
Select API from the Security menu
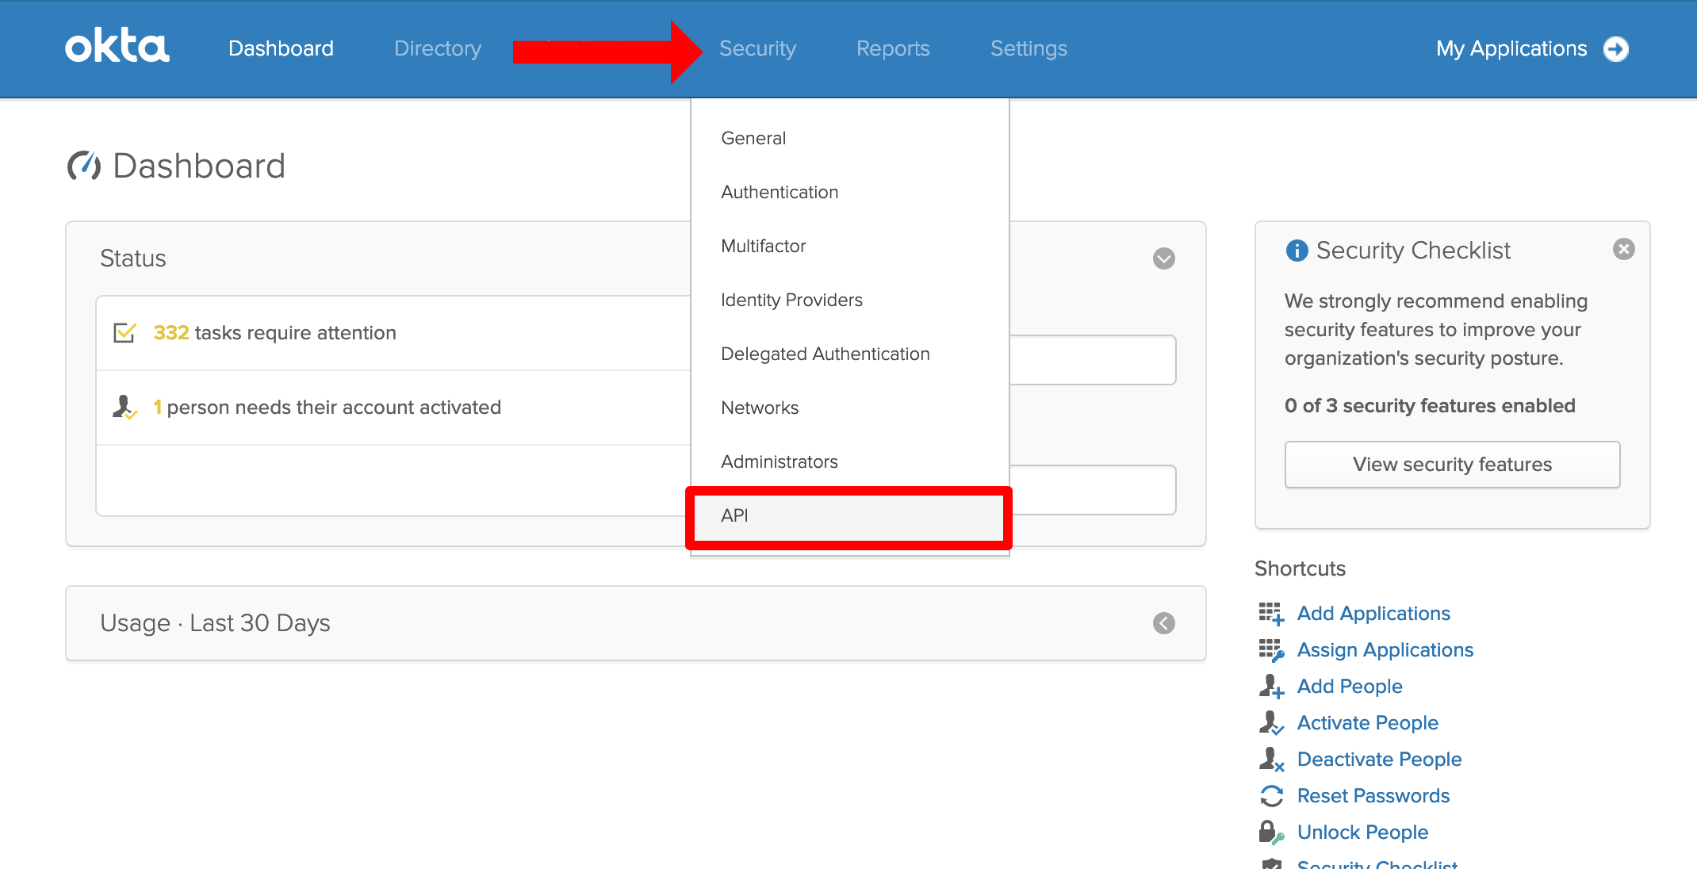848,516
